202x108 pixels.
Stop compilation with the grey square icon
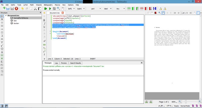(x=54, y=9)
